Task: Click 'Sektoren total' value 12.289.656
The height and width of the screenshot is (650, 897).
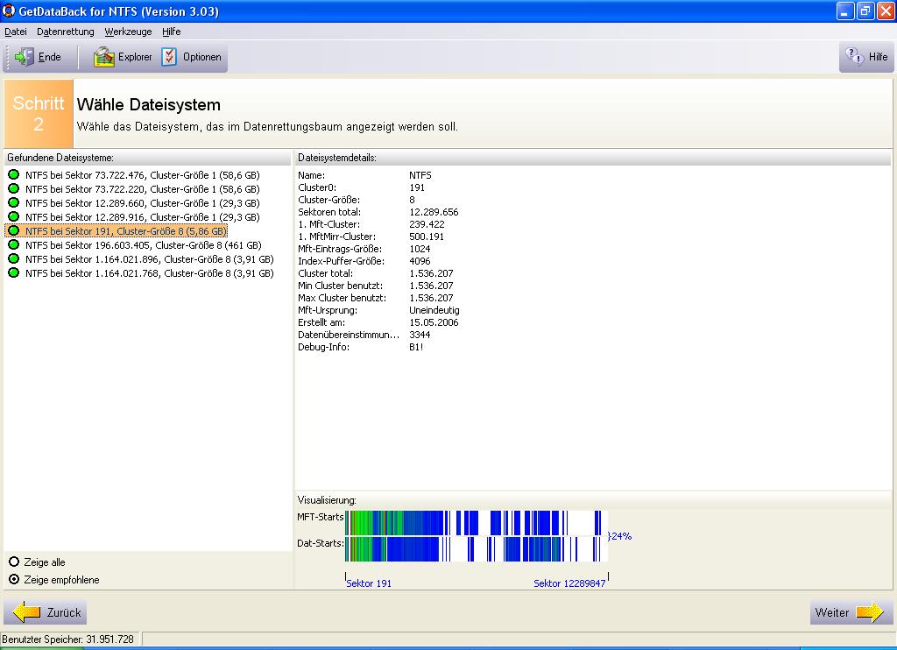Action: point(434,212)
